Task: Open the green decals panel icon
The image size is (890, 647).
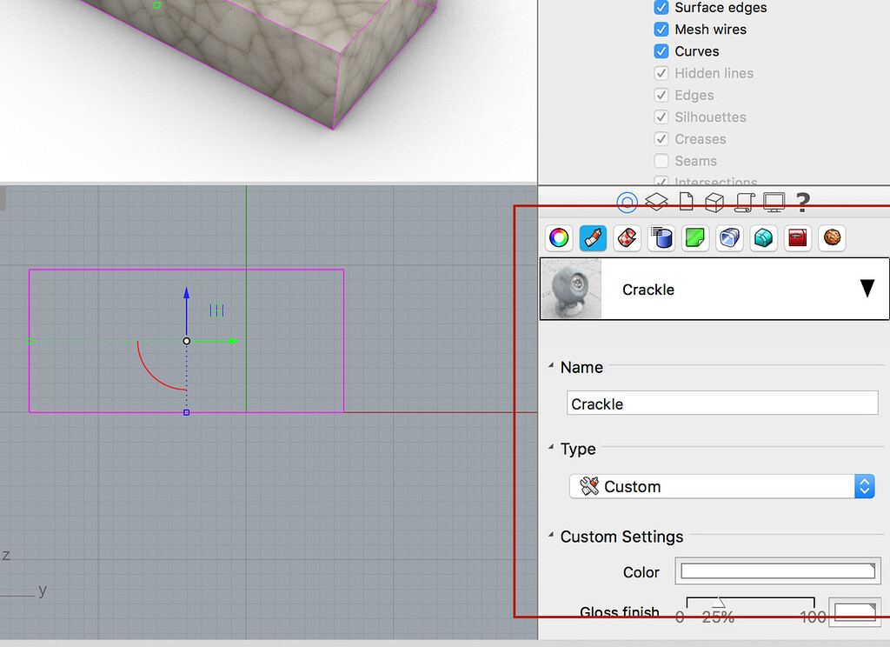Action: tap(694, 237)
